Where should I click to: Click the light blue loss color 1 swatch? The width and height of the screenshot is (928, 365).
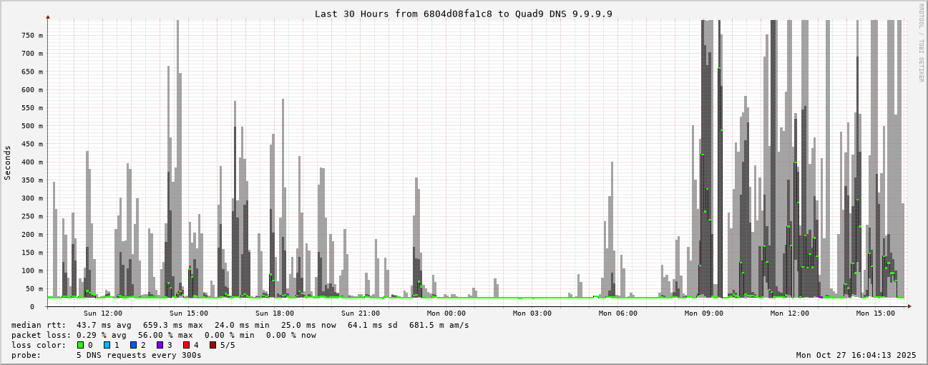click(107, 345)
